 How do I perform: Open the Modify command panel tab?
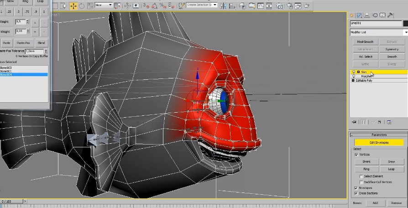point(360,15)
